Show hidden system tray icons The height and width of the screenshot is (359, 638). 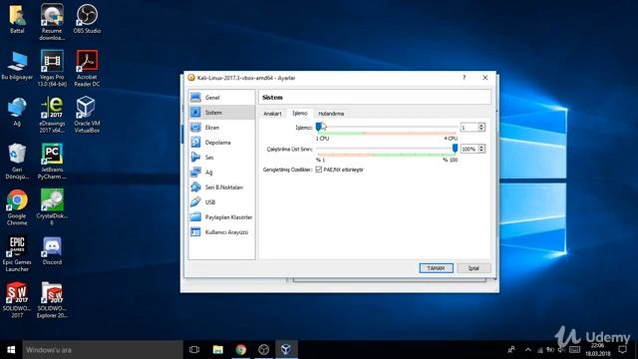527,350
